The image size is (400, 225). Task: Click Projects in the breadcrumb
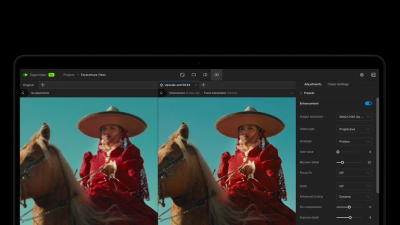coord(69,75)
